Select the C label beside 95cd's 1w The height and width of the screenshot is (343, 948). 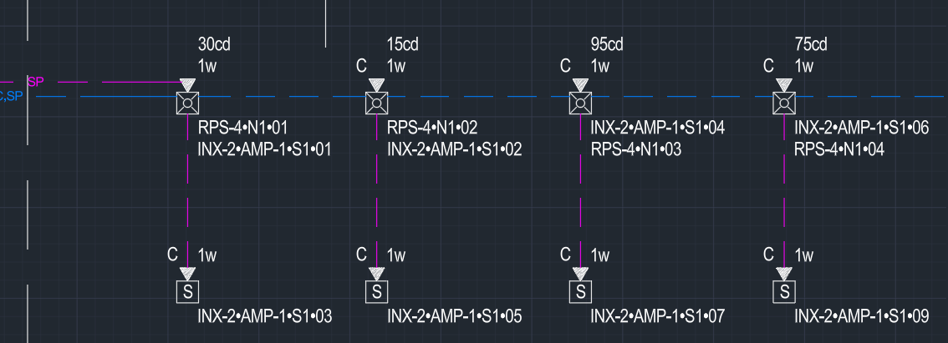pyautogui.click(x=565, y=66)
